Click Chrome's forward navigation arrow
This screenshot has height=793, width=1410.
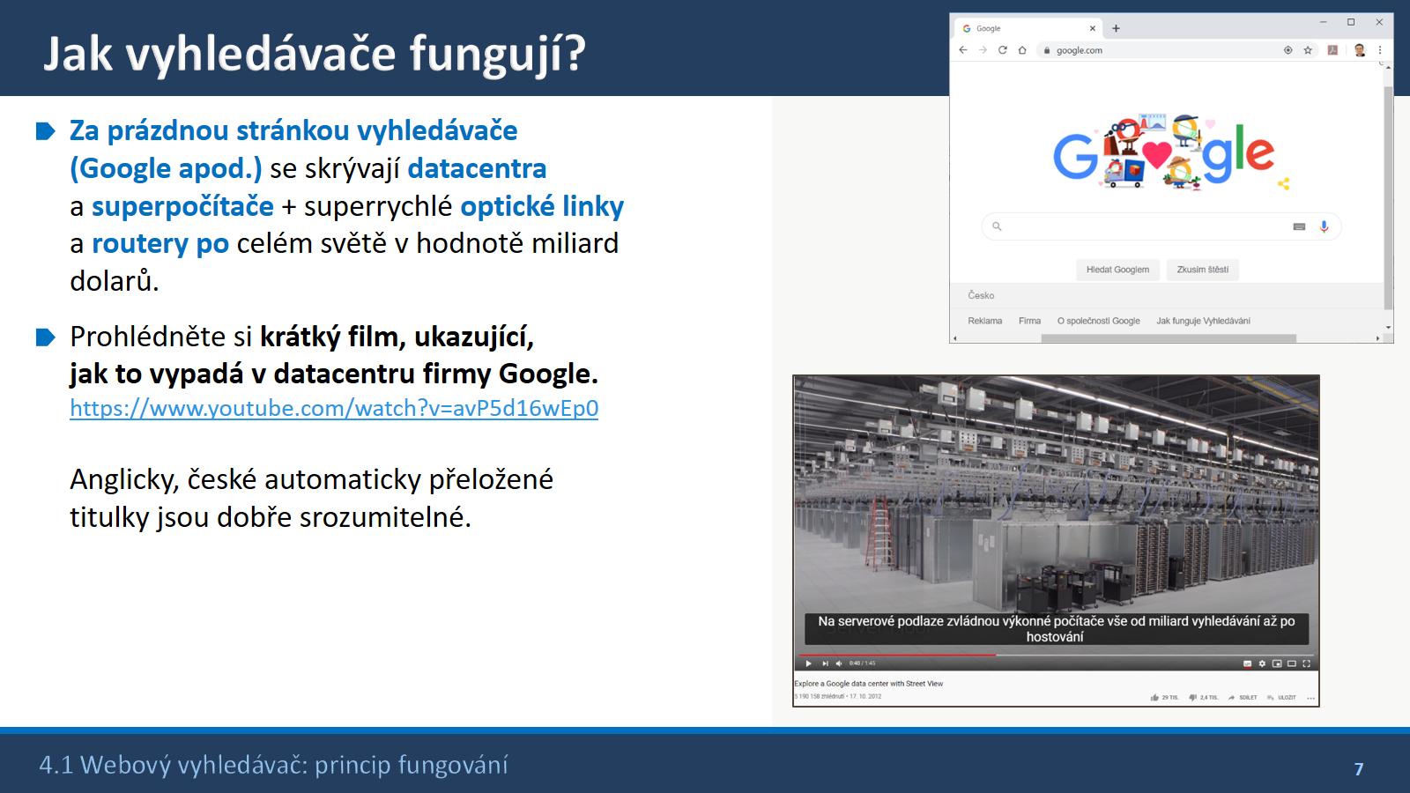pyautogui.click(x=983, y=50)
